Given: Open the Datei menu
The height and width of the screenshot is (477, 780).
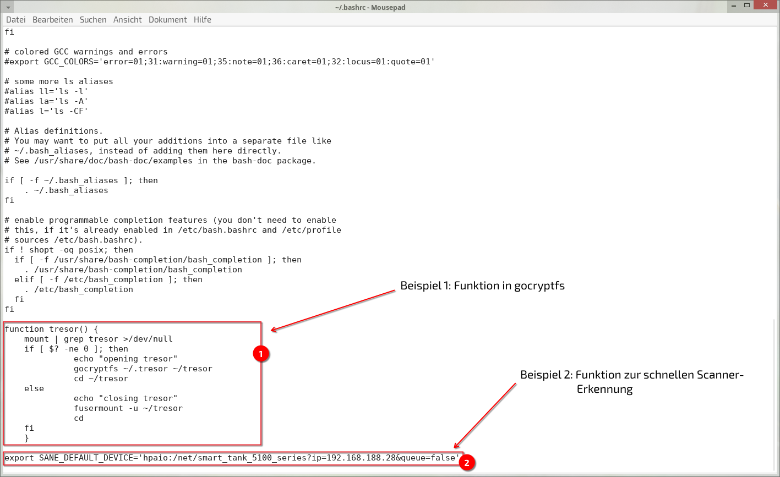Looking at the screenshot, I should [x=16, y=19].
